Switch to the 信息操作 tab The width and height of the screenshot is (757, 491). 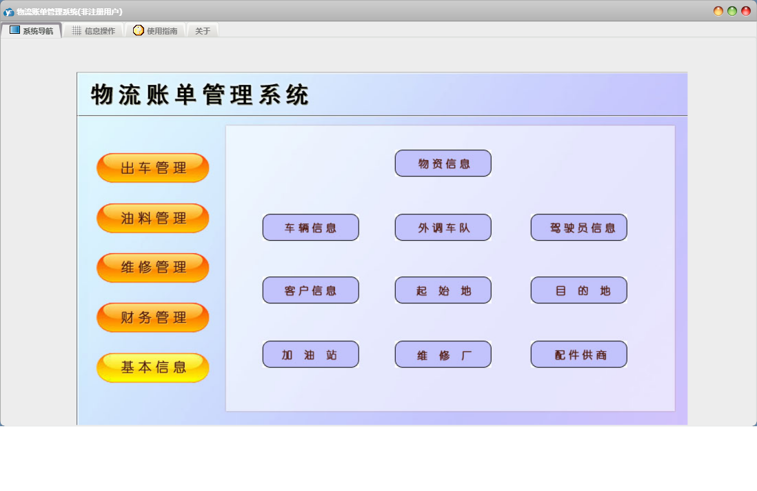(x=94, y=30)
